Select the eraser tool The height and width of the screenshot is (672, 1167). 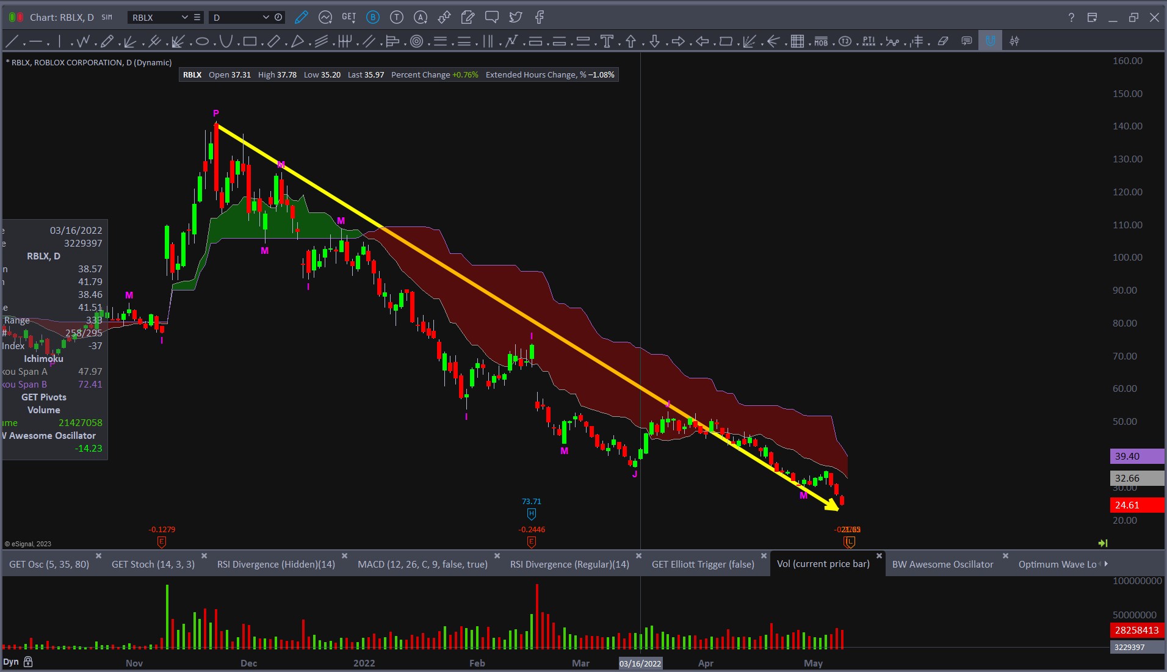943,42
